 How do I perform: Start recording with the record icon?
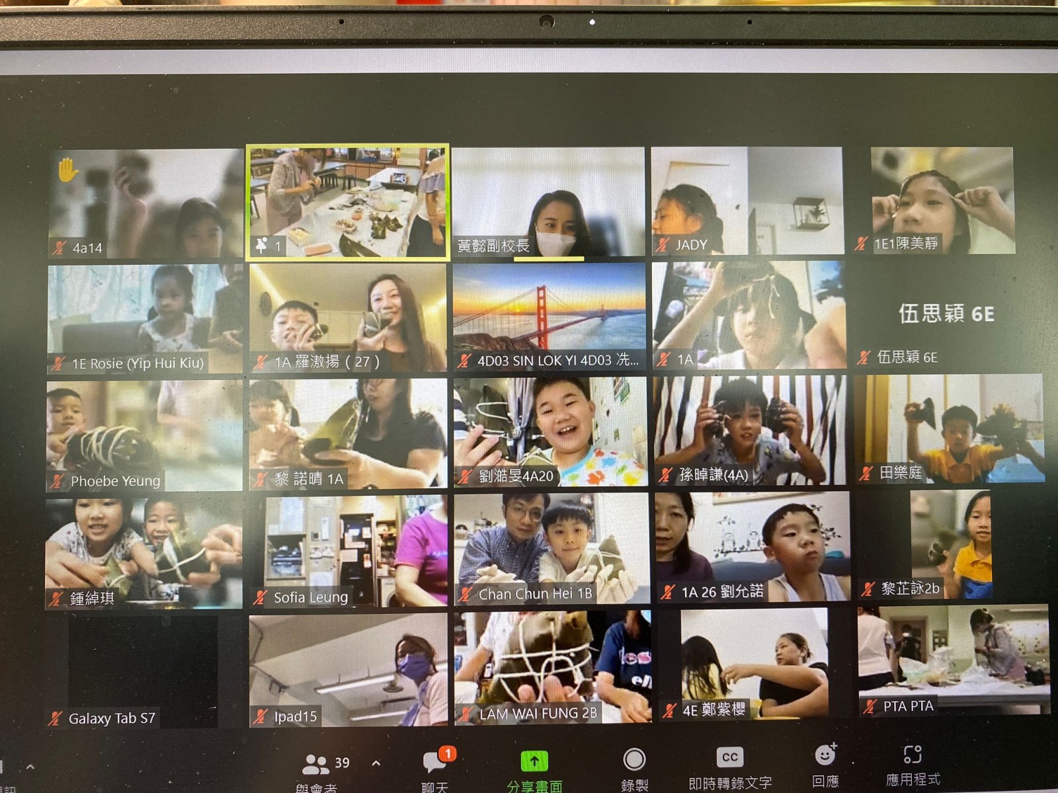[x=634, y=760]
